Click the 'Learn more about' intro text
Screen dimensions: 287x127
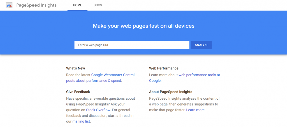(163, 75)
